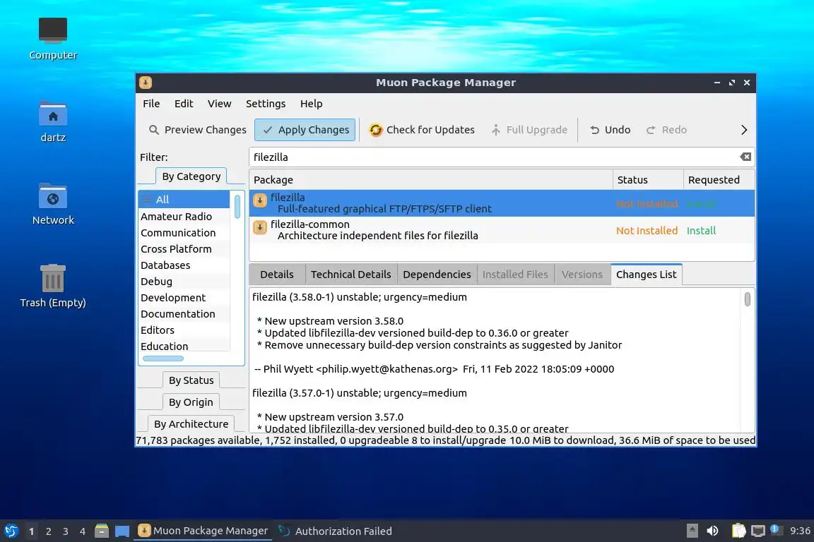Image resolution: width=814 pixels, height=542 pixels.
Task: Open the Trash (Empty) desktop icon
Action: (x=53, y=286)
